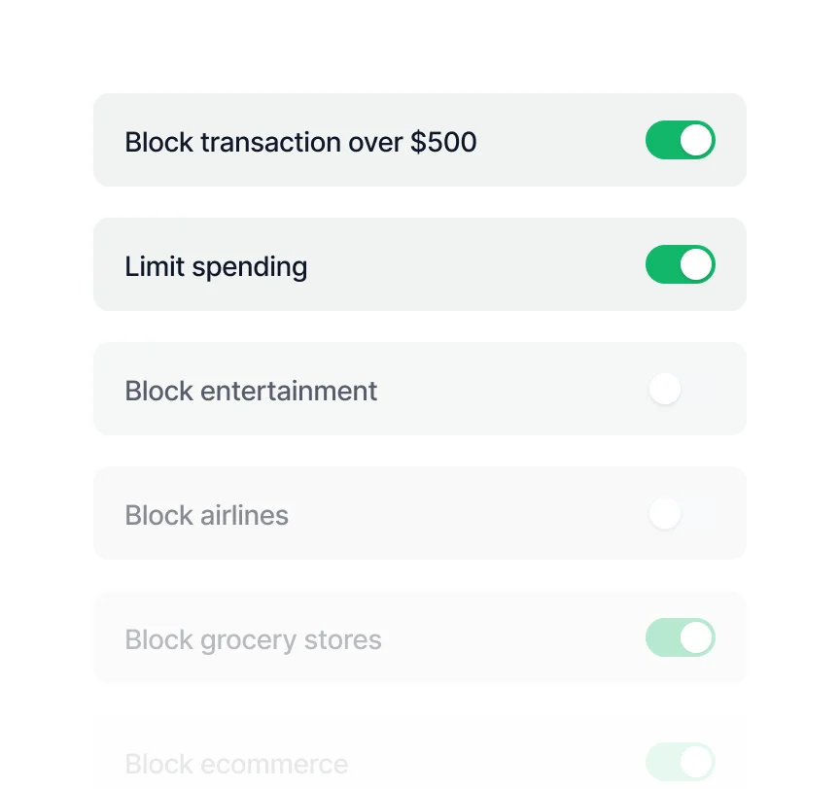Click the white knob of Block transaction switch
Screen dimensions: 840x789
click(696, 140)
